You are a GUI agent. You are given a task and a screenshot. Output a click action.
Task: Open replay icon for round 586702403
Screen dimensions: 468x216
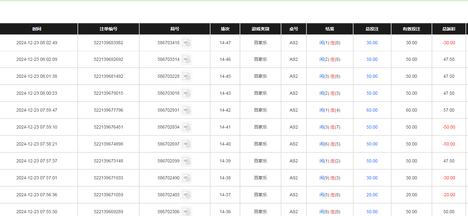click(x=186, y=195)
